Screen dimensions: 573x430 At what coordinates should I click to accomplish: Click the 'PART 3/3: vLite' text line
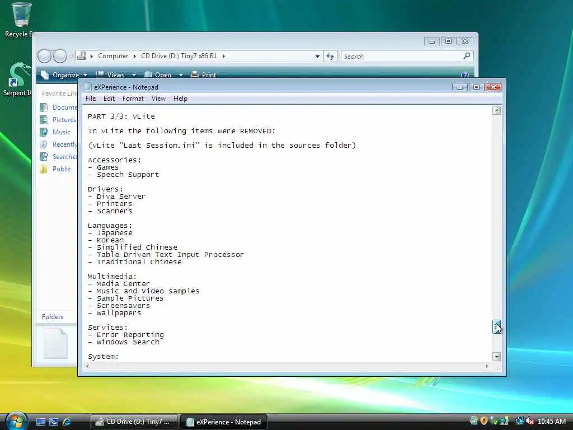121,116
